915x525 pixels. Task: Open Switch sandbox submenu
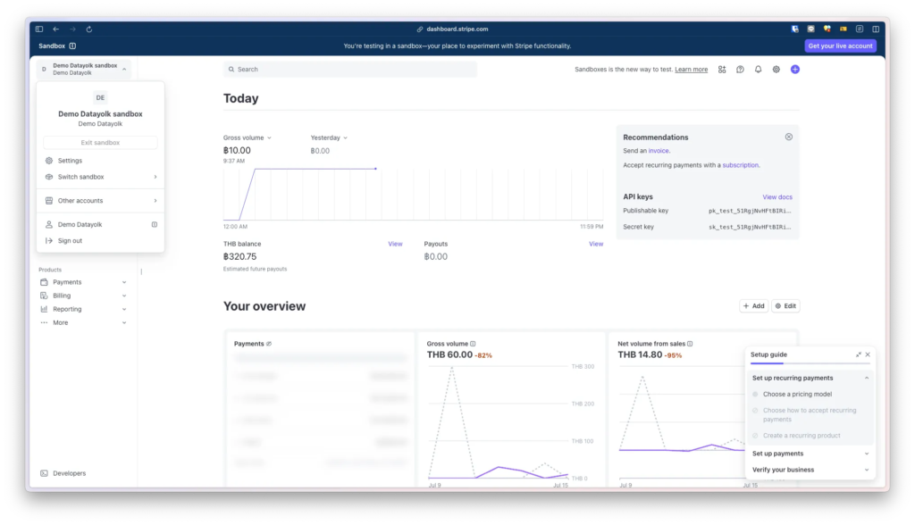click(x=100, y=177)
